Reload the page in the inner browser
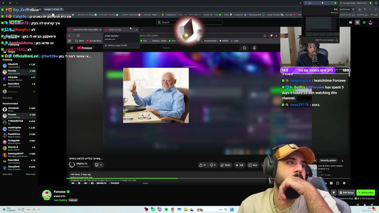379x213 pixels. coord(78,35)
